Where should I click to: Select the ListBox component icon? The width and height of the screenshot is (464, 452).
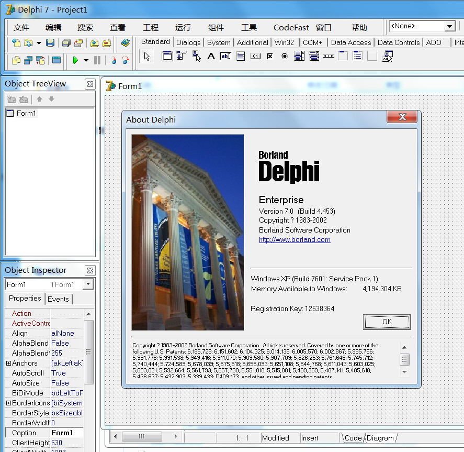click(299, 56)
